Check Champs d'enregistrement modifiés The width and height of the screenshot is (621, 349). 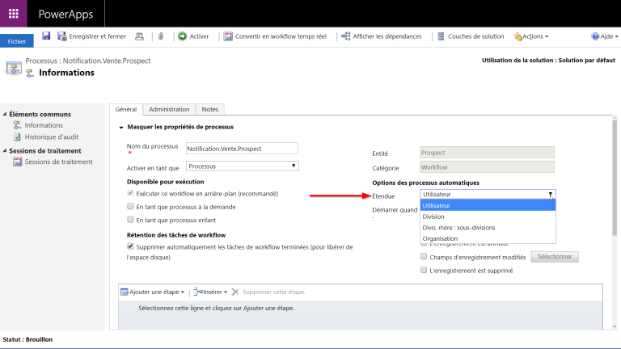[x=424, y=256]
